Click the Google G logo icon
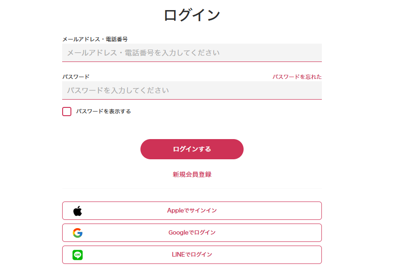This screenshot has width=396, height=280. pos(77,233)
